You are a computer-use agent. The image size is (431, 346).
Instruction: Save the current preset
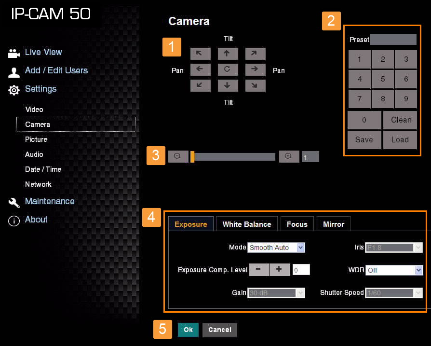[x=364, y=139]
